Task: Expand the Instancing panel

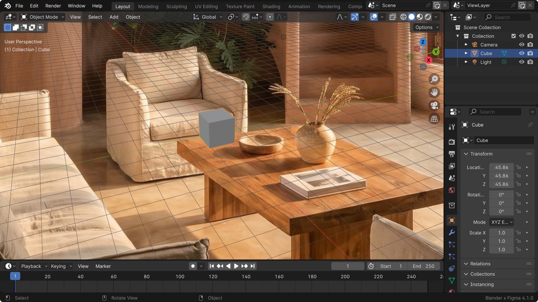Action: pos(466,284)
